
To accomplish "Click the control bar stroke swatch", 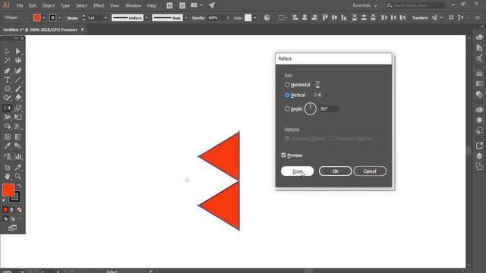I will point(52,17).
